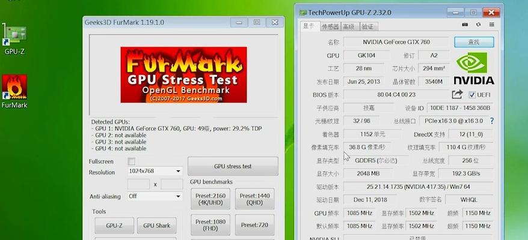Click the GPU 1 GeForce GTX 760 detected line
The width and height of the screenshot is (528, 240).
point(176,128)
